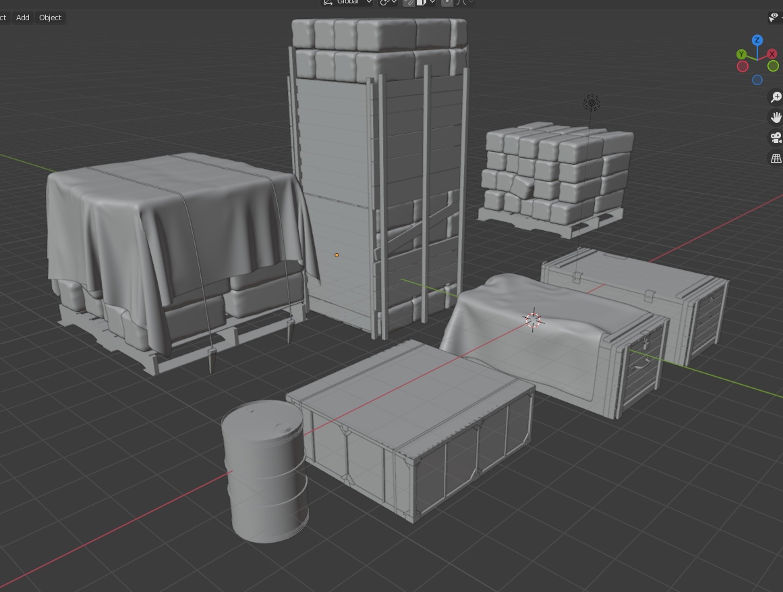Image resolution: width=783 pixels, height=592 pixels.
Task: Open the Object menu
Action: 50,18
